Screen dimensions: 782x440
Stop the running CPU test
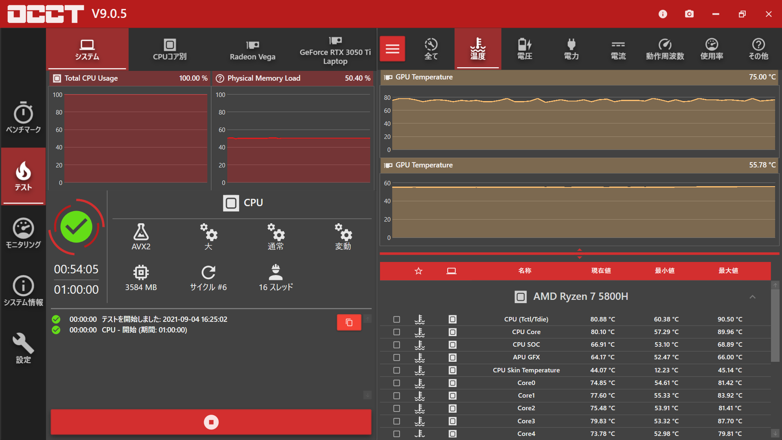click(211, 422)
